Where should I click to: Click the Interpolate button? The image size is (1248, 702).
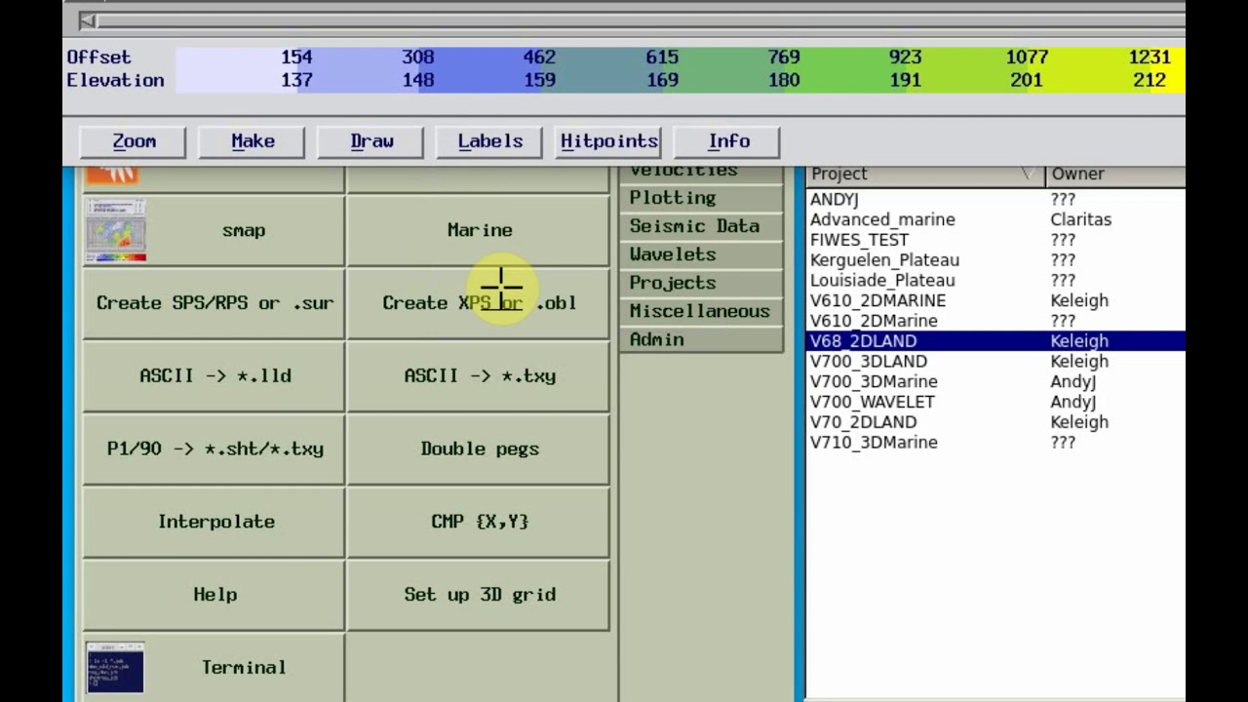[214, 522]
